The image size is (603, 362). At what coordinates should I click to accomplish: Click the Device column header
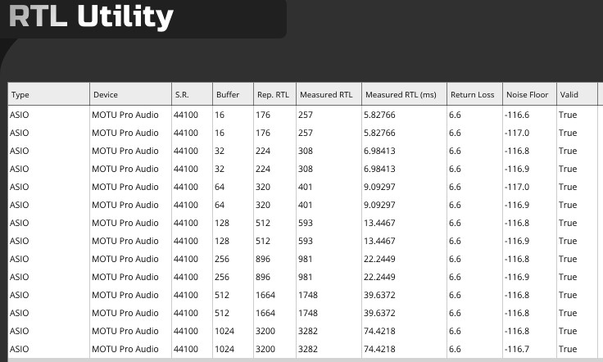click(x=106, y=95)
